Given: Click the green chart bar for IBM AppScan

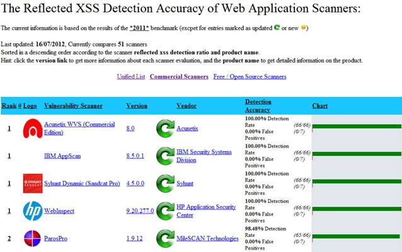Looking at the screenshot, I should tap(357, 154).
